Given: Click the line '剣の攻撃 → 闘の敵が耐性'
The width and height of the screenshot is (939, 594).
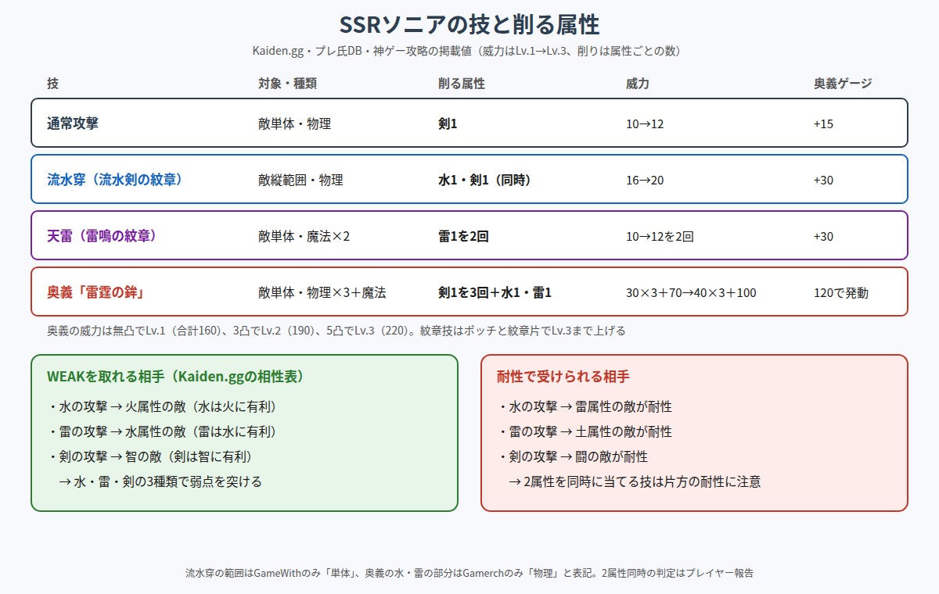Looking at the screenshot, I should pos(573,456).
